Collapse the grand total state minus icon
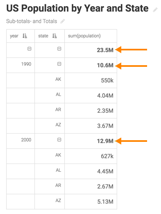 [x=59, y=49]
